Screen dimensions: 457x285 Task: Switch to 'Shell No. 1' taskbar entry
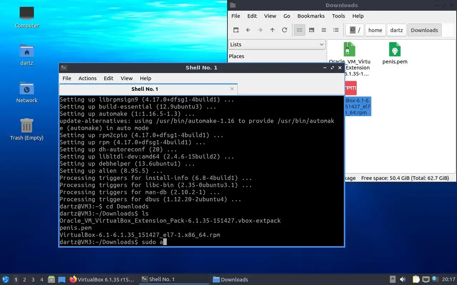174,279
